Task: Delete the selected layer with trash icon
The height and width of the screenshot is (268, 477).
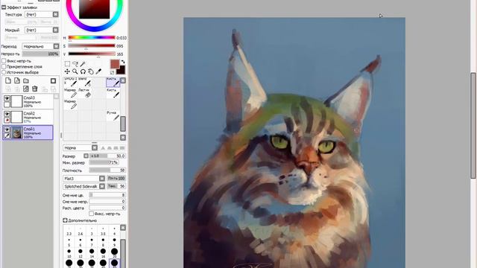Action: click(35, 89)
